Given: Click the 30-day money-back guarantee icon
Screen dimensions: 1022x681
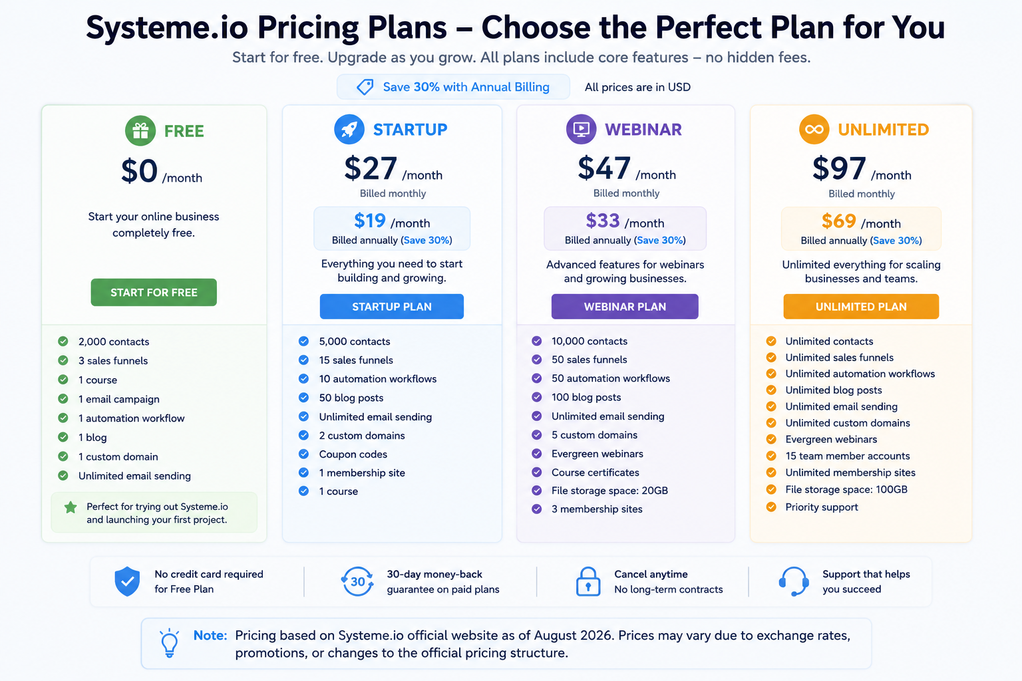Looking at the screenshot, I should tap(357, 581).
